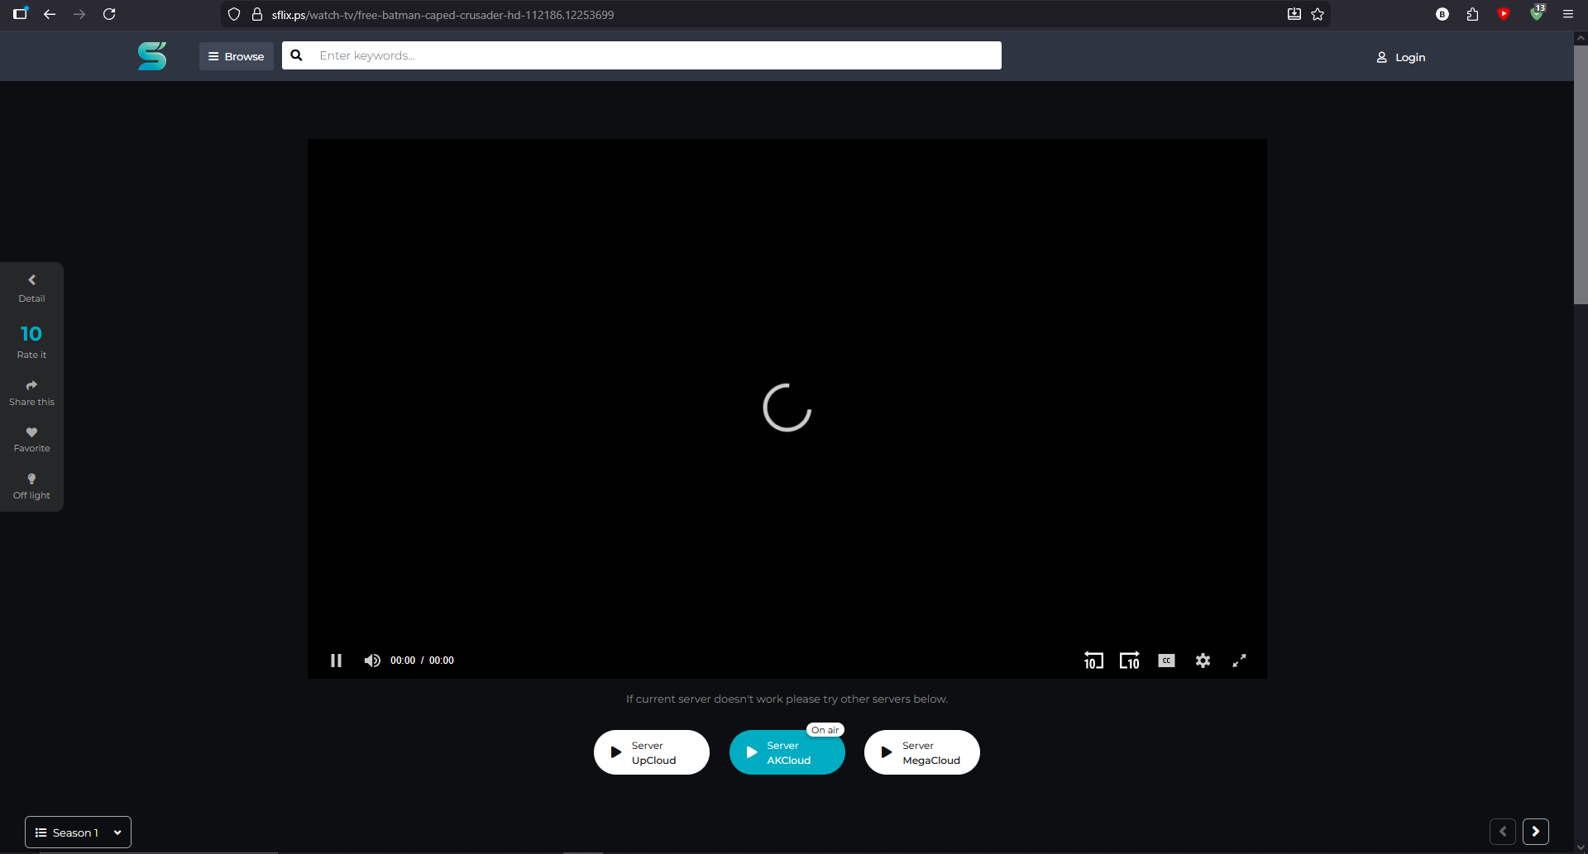Pause playback with the pause control
The width and height of the screenshot is (1588, 854).
[336, 661]
